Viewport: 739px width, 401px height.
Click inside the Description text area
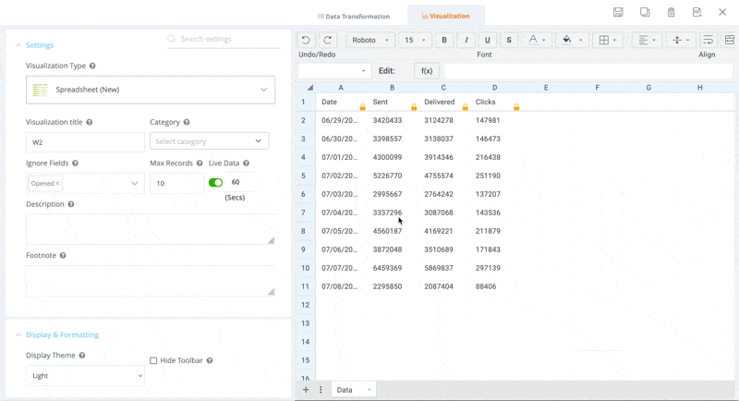pos(151,229)
